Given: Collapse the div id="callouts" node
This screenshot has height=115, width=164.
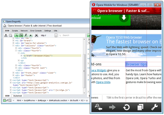Looking at the screenshot, I should pyautogui.click(x=13, y=45).
